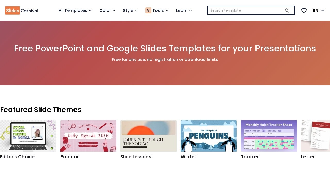The height and width of the screenshot is (185, 330).
Task: Click the SlidesCarnival logo
Action: coord(21,11)
